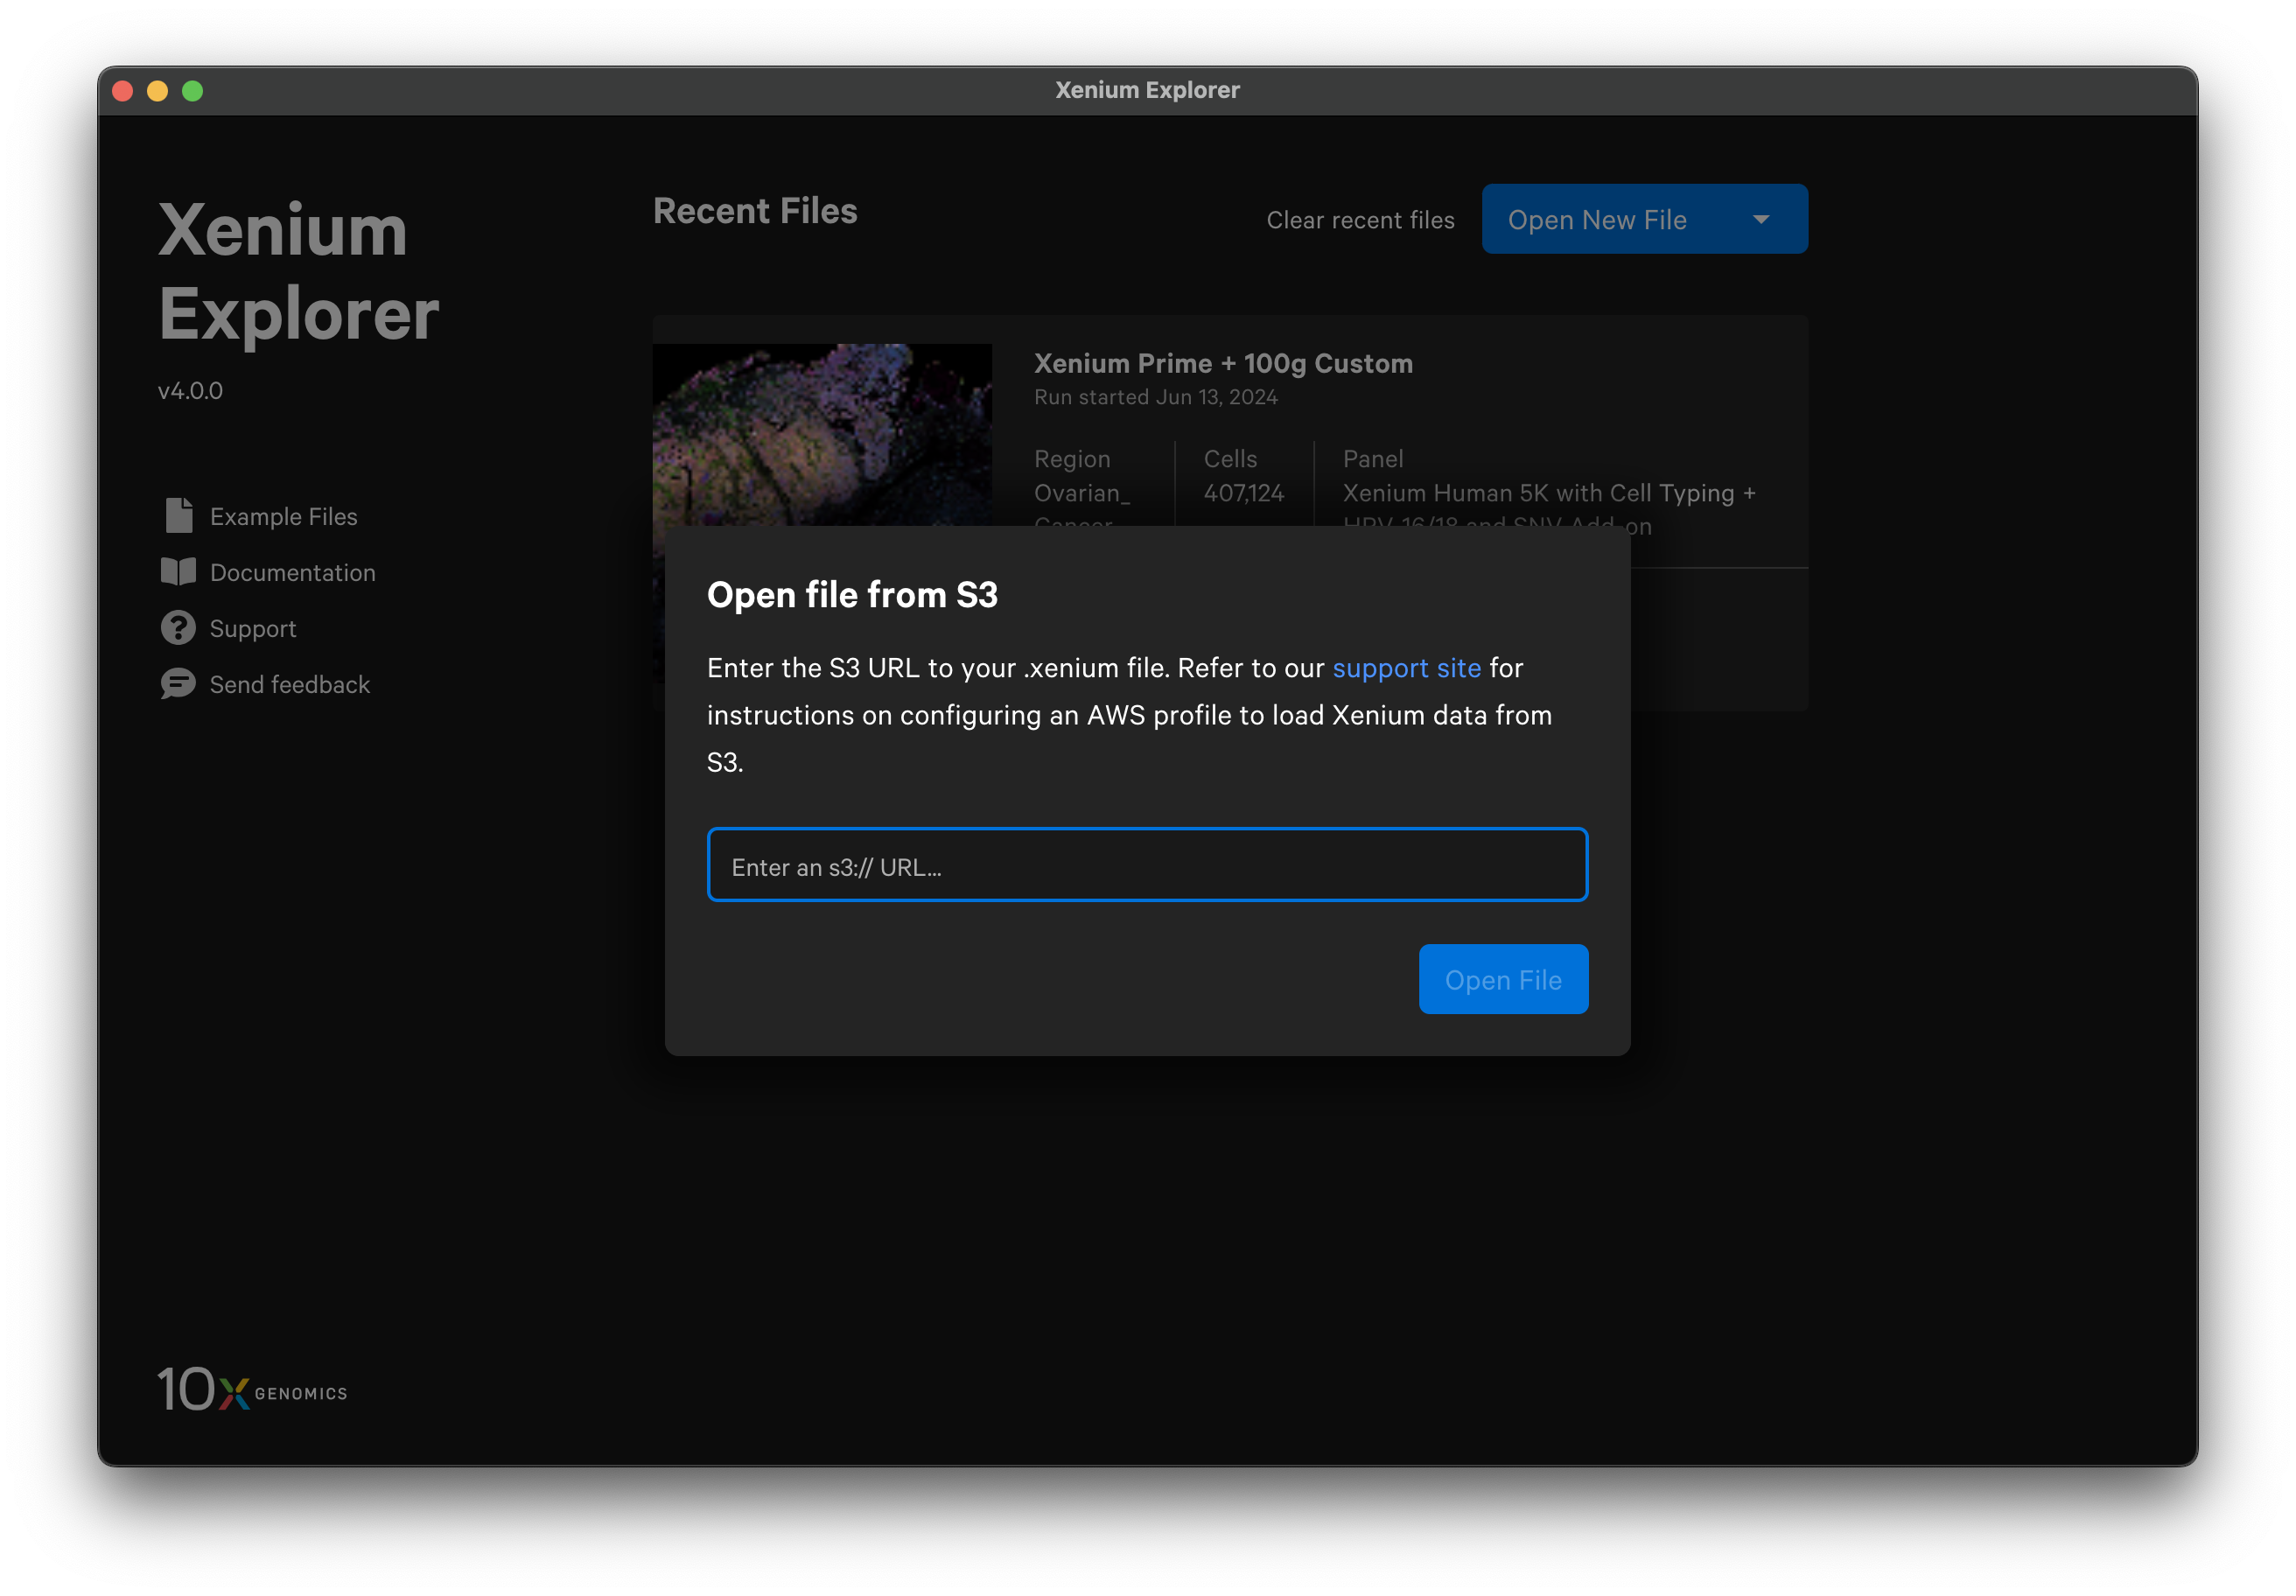This screenshot has height=1596, width=2296.
Task: Click the Support question mark icon
Action: point(178,628)
